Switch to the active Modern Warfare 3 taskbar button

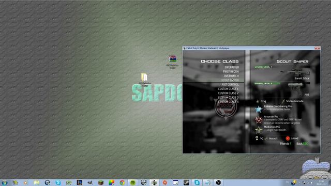pyautogui.click(x=154, y=182)
